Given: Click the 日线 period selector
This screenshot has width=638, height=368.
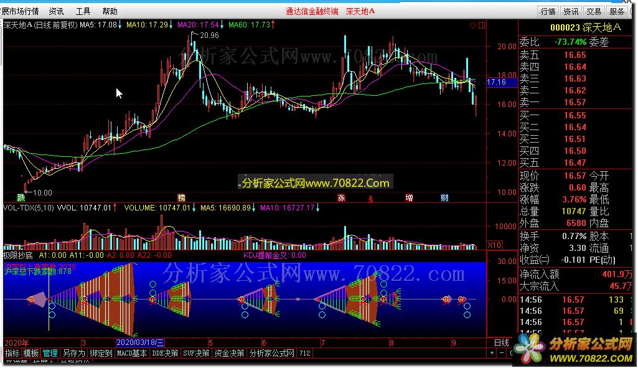Looking at the screenshot, I should (x=501, y=342).
